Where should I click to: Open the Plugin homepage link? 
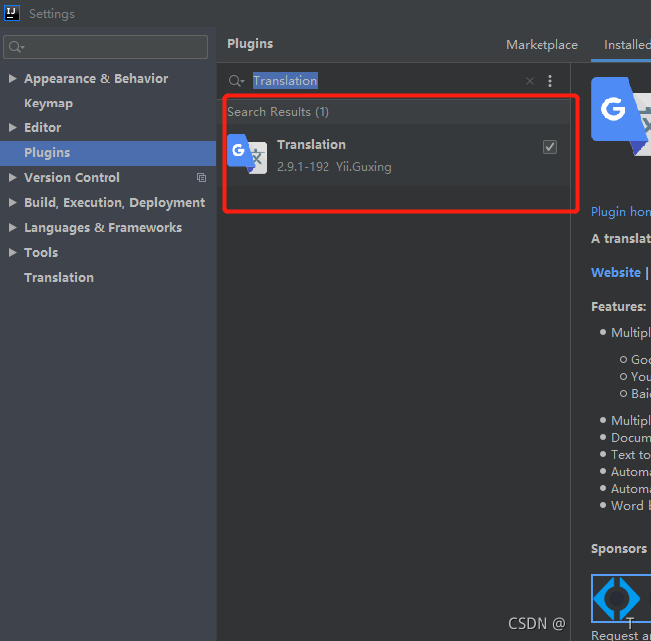click(621, 212)
